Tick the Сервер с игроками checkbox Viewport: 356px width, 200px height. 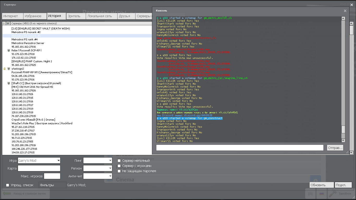click(x=119, y=166)
